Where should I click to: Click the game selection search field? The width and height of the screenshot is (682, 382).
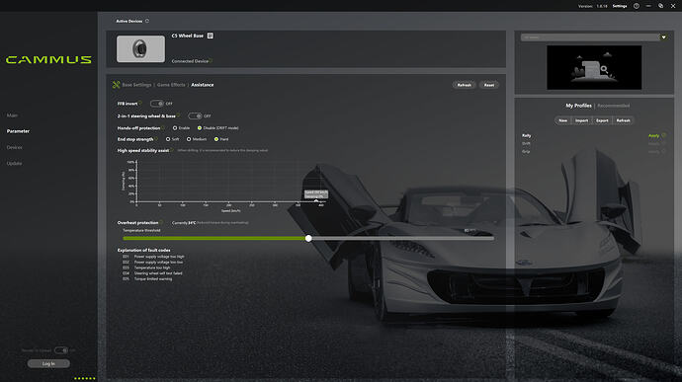590,38
